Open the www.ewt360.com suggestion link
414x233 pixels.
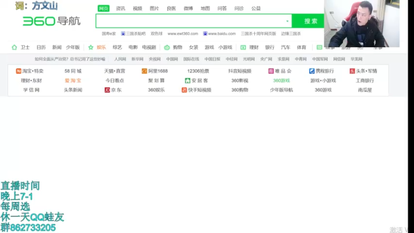pos(183,34)
